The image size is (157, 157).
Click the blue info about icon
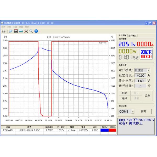point(36,31)
